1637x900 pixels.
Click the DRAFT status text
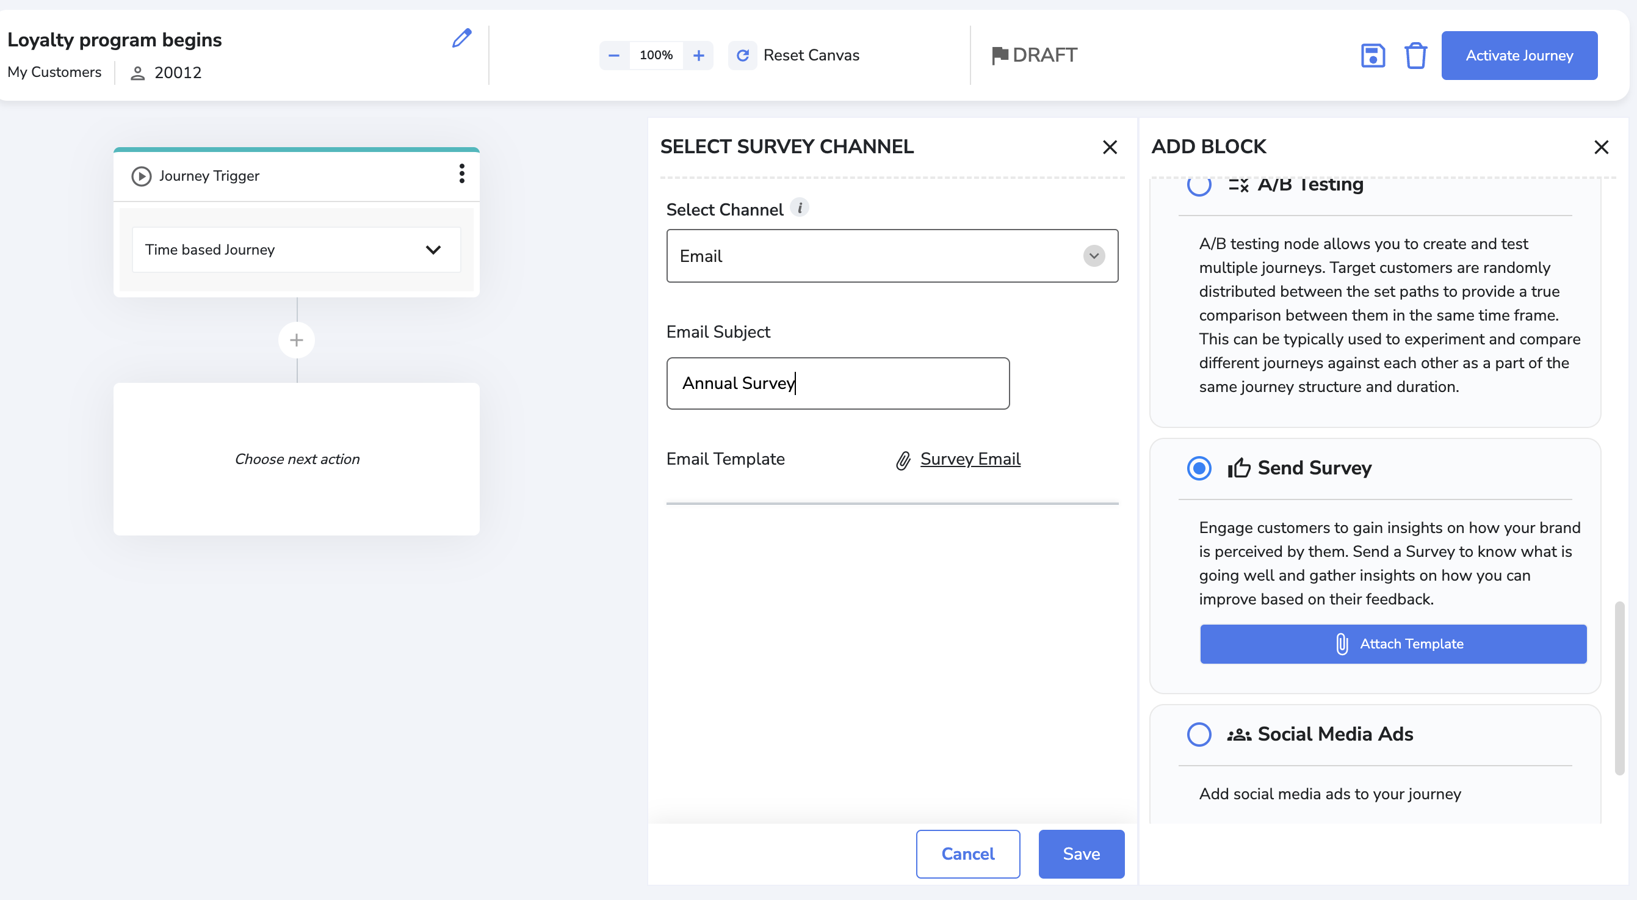click(x=1045, y=56)
